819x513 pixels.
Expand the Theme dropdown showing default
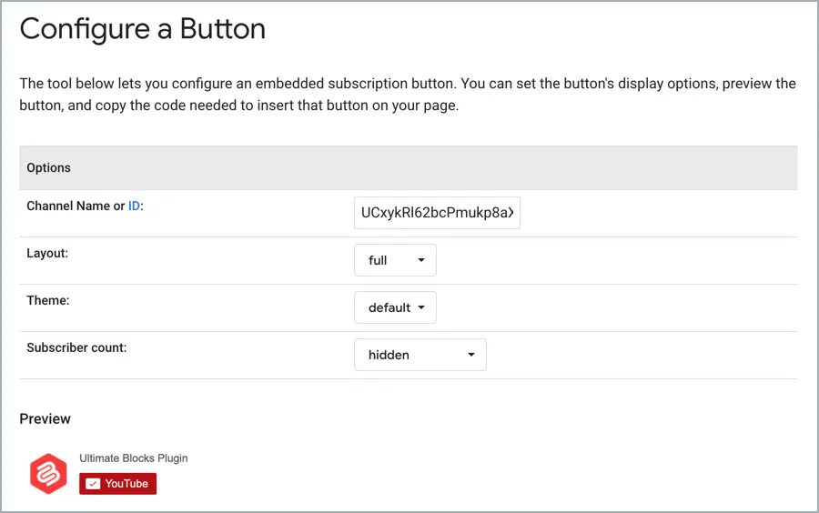pos(395,307)
